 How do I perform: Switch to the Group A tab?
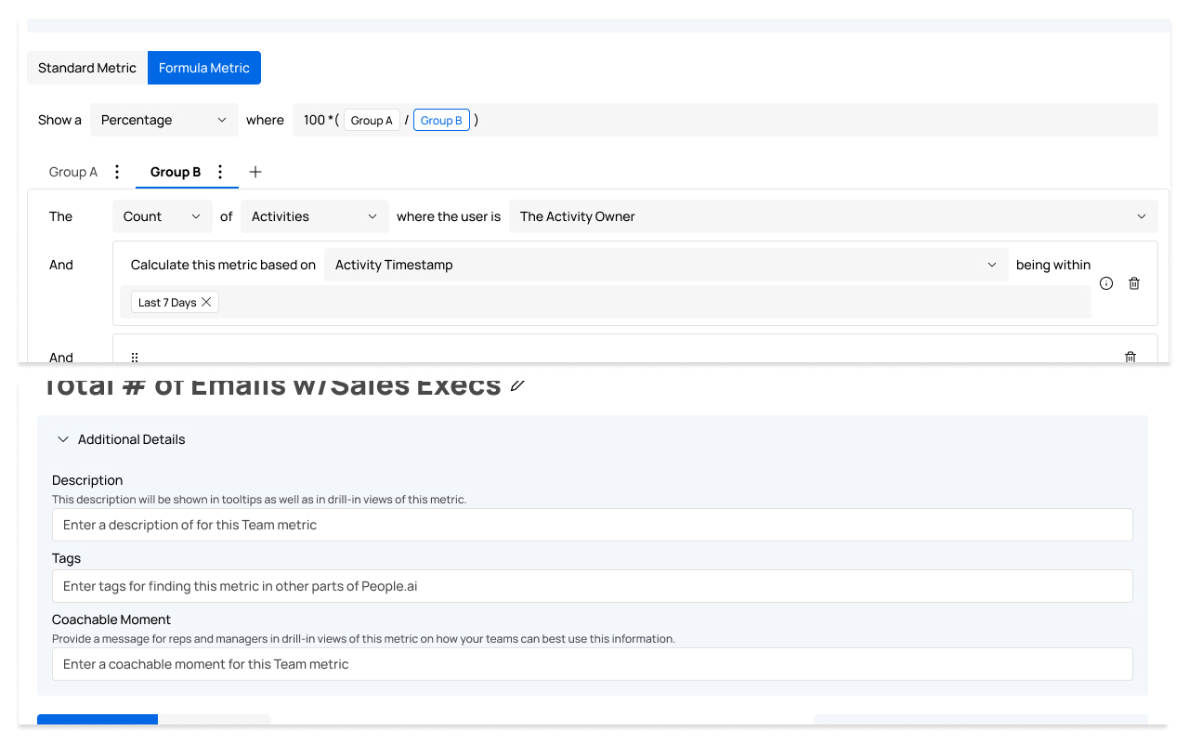[73, 172]
